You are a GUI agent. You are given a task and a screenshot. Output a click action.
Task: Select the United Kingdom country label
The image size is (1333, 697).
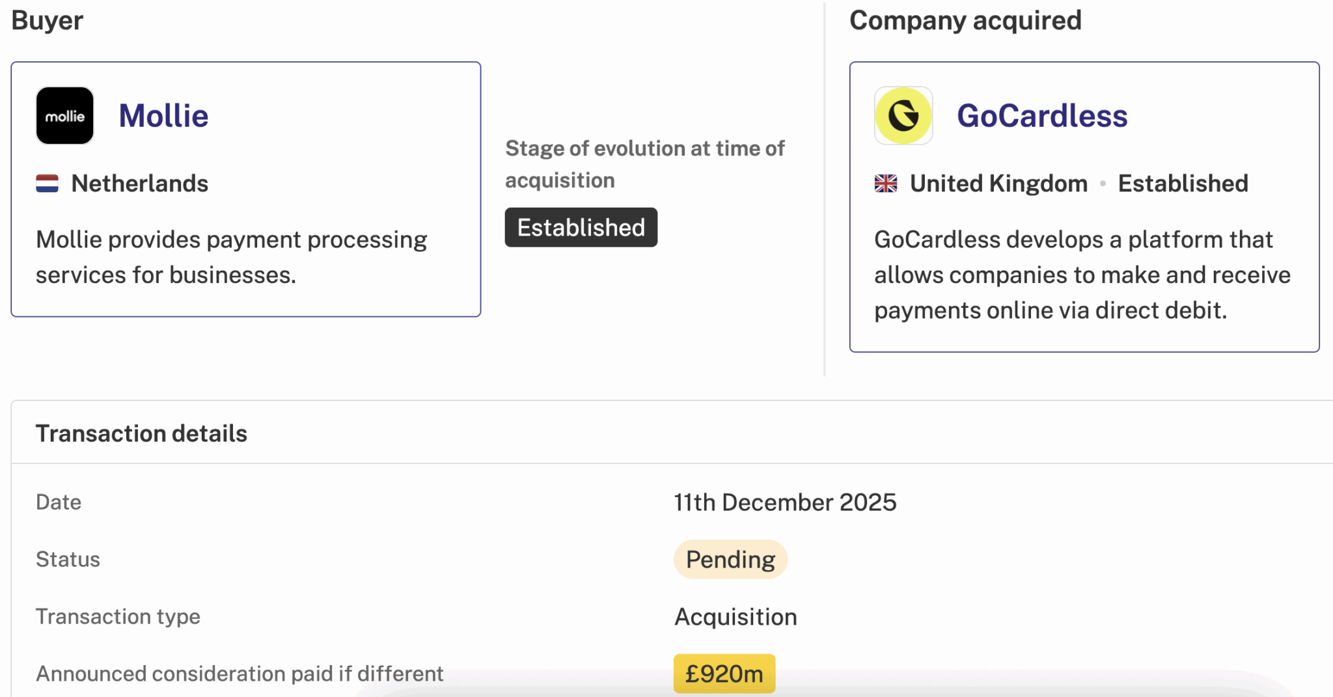(998, 184)
